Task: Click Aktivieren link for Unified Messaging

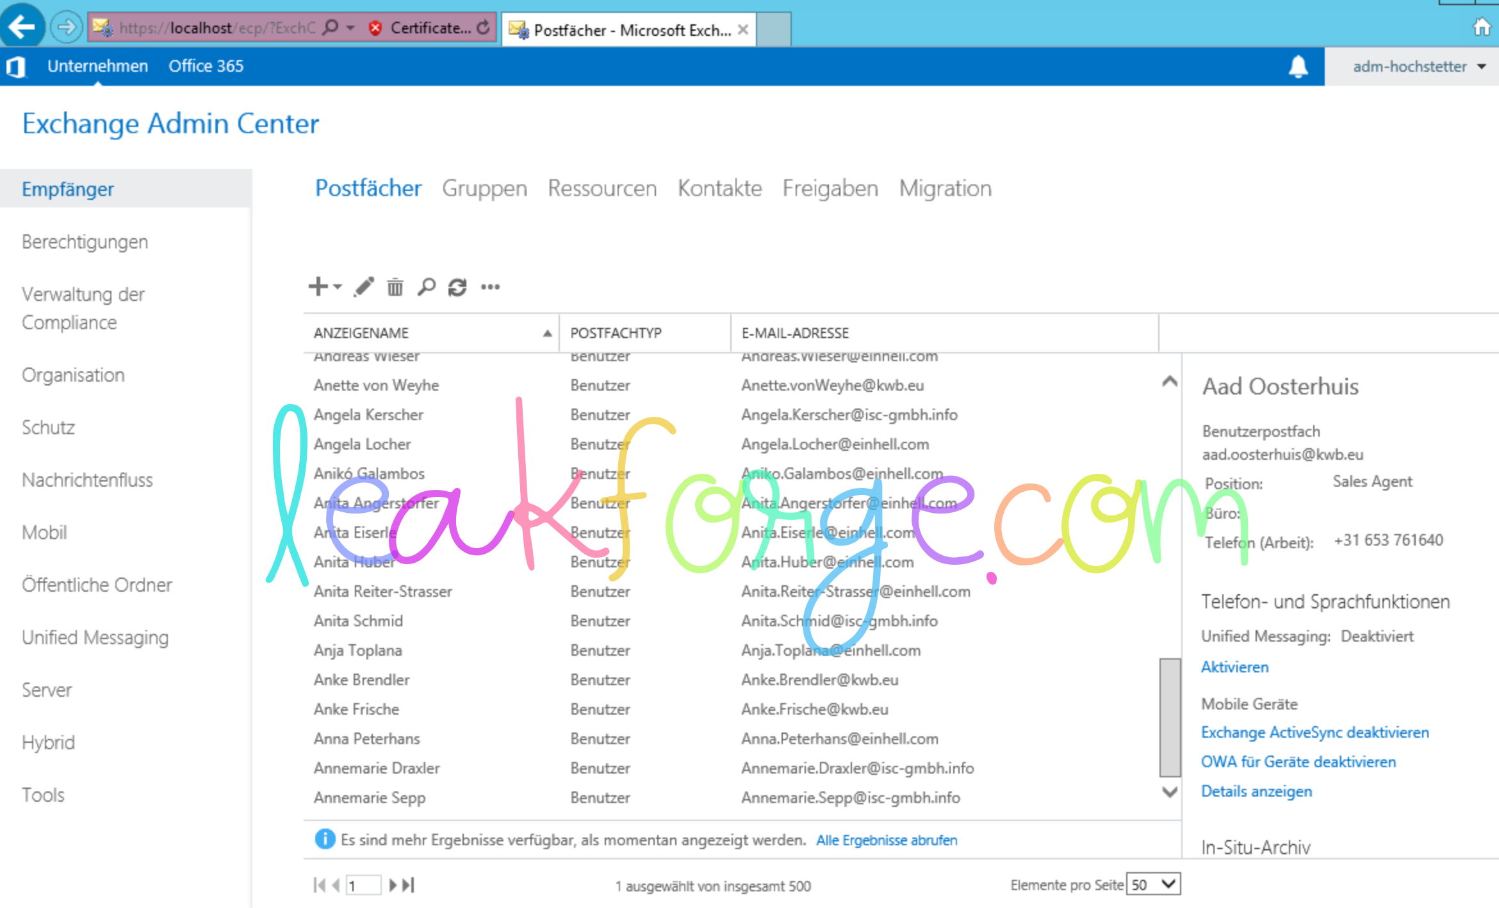Action: point(1234,667)
